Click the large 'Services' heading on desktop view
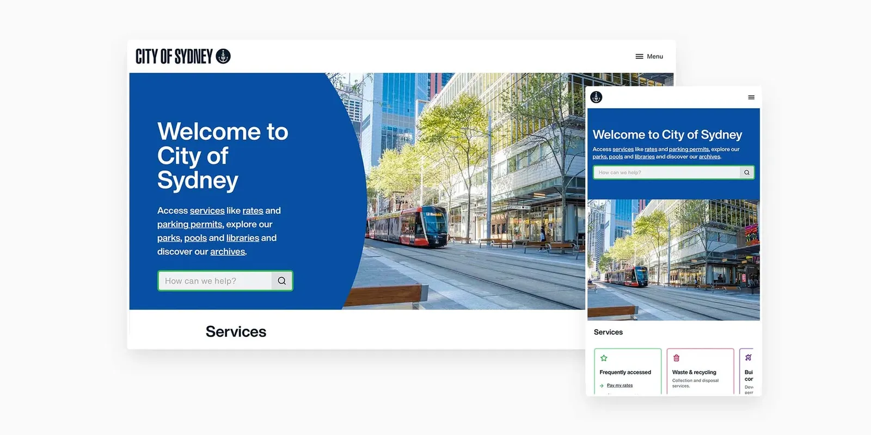The width and height of the screenshot is (871, 435). tap(236, 332)
